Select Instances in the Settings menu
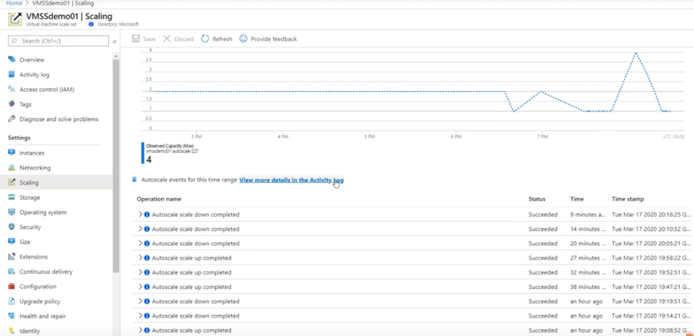694x336 pixels. [32, 153]
